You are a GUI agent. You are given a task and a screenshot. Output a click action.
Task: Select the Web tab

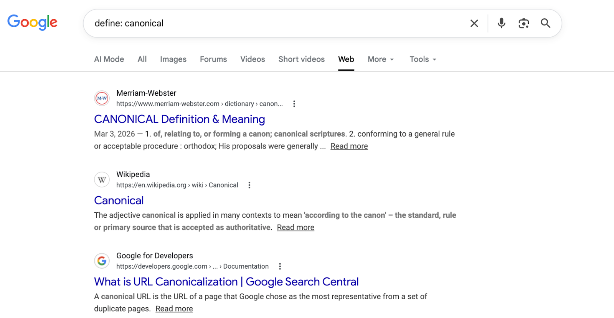pos(346,59)
